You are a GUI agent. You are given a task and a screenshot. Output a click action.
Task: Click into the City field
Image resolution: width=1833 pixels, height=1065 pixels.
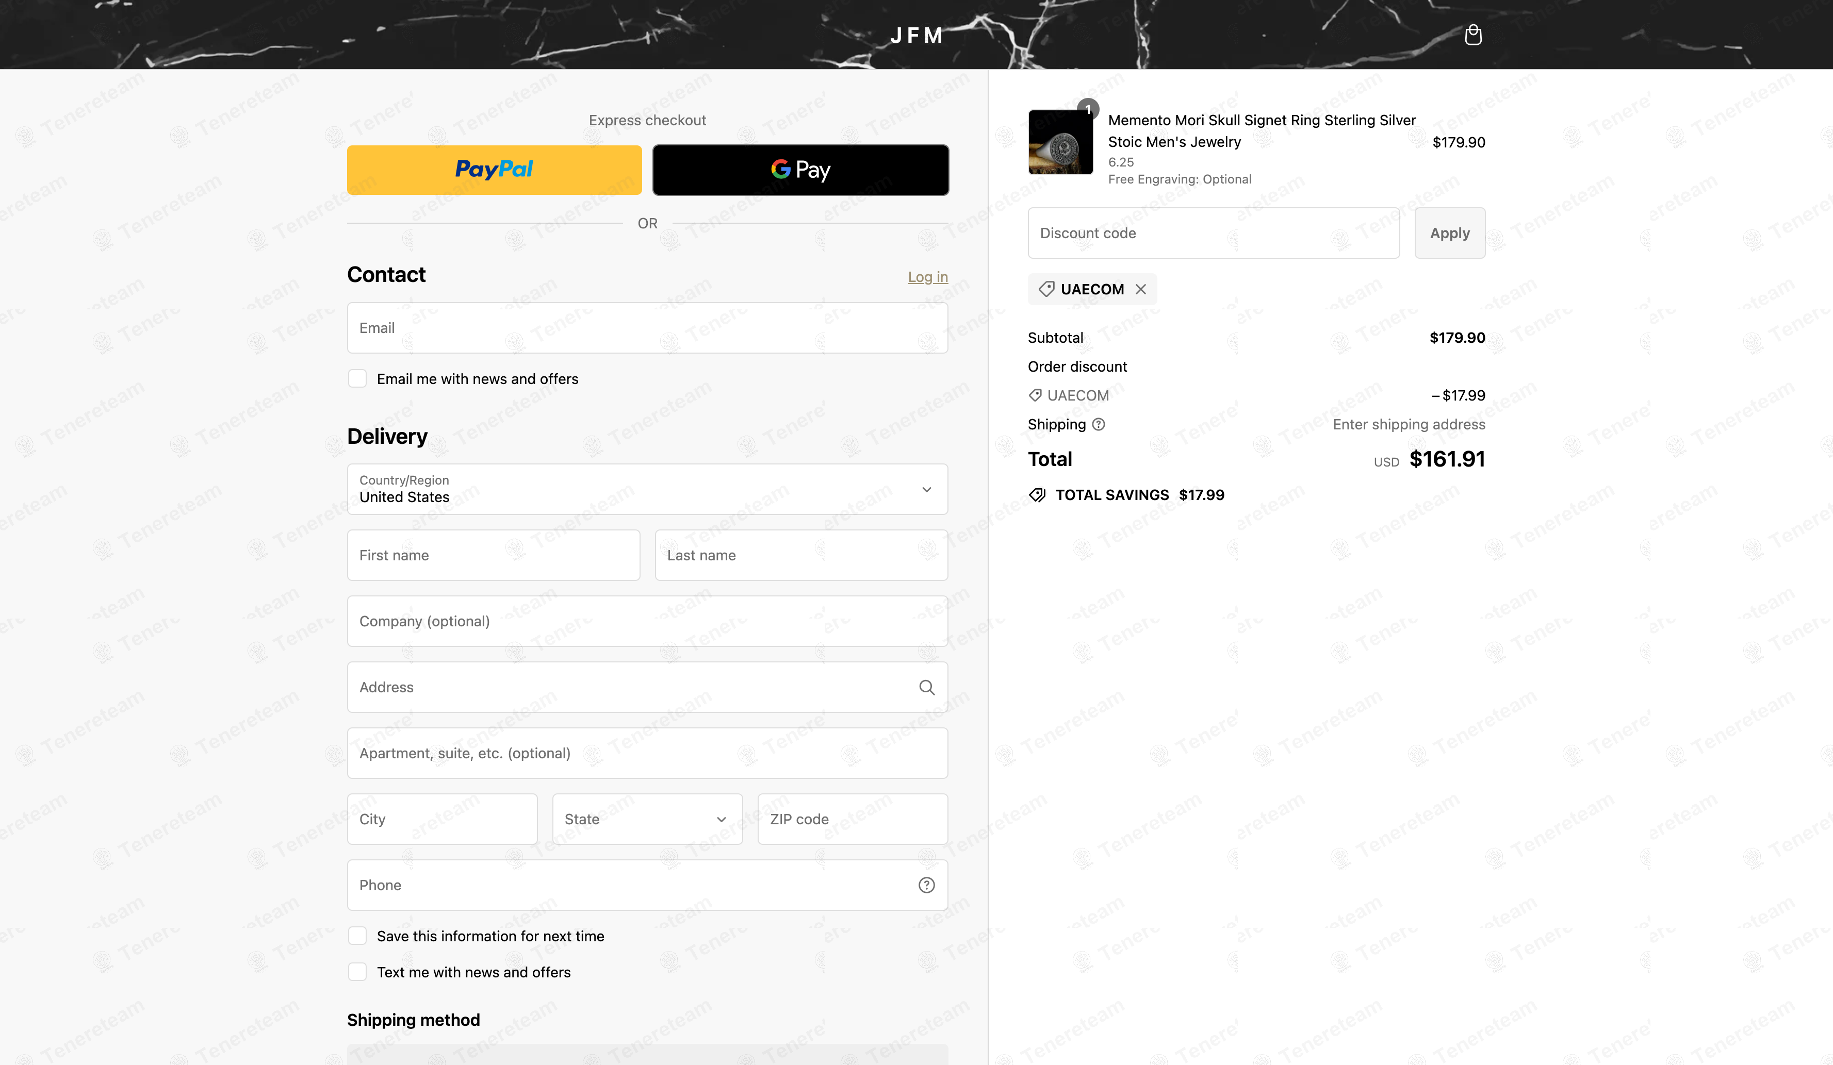(442, 819)
